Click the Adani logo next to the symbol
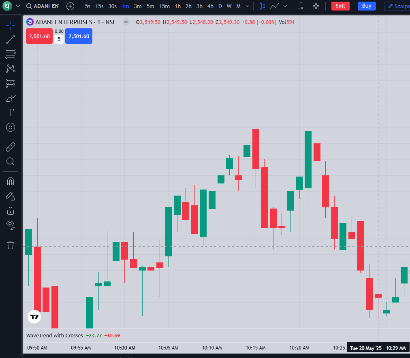 click(30, 22)
